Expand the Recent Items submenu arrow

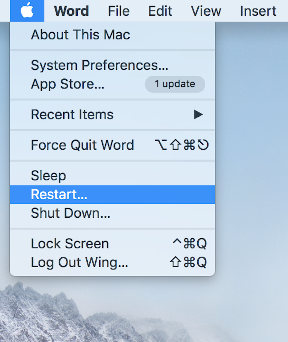tap(198, 114)
